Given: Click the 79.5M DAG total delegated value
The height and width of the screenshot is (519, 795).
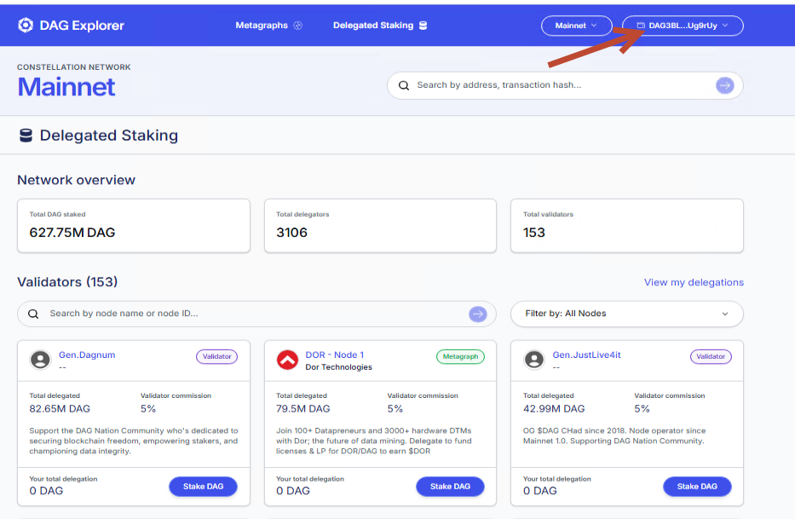Looking at the screenshot, I should (x=303, y=409).
